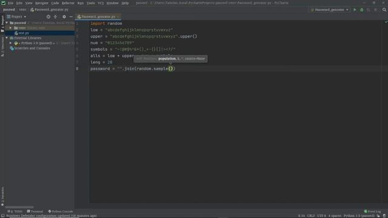Collapse the passwd project root folder

click(x=7, y=23)
